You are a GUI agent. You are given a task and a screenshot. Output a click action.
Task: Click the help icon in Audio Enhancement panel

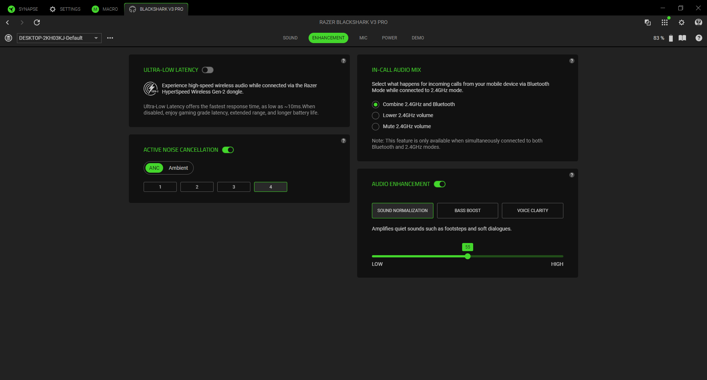coord(571,175)
